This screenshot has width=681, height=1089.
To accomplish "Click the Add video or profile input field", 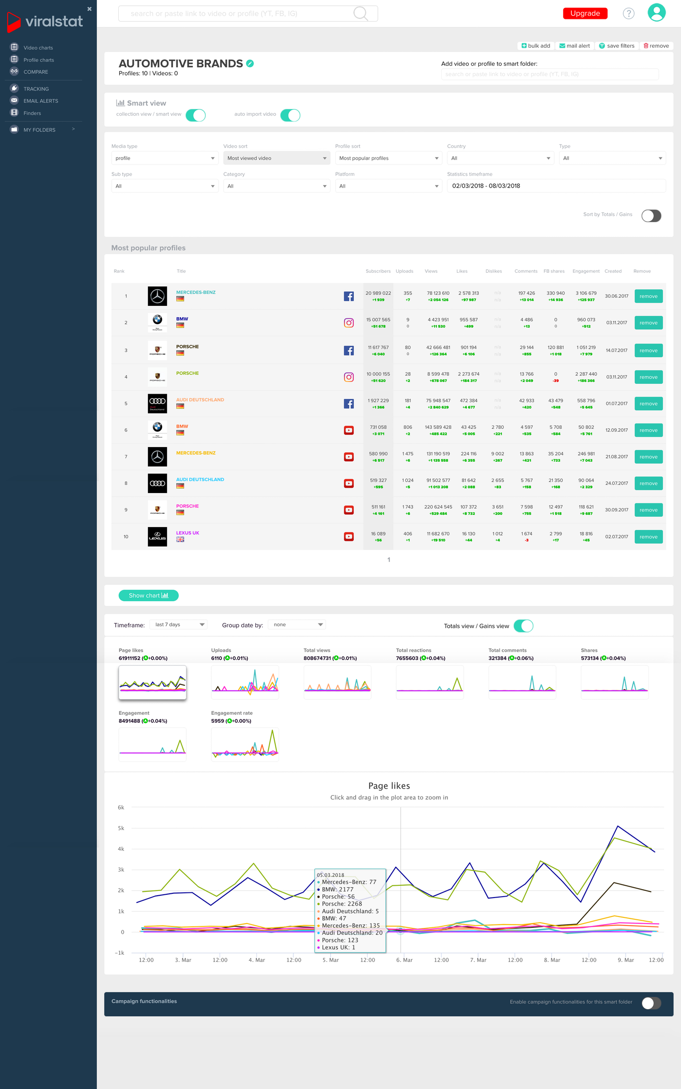I will coord(550,74).
